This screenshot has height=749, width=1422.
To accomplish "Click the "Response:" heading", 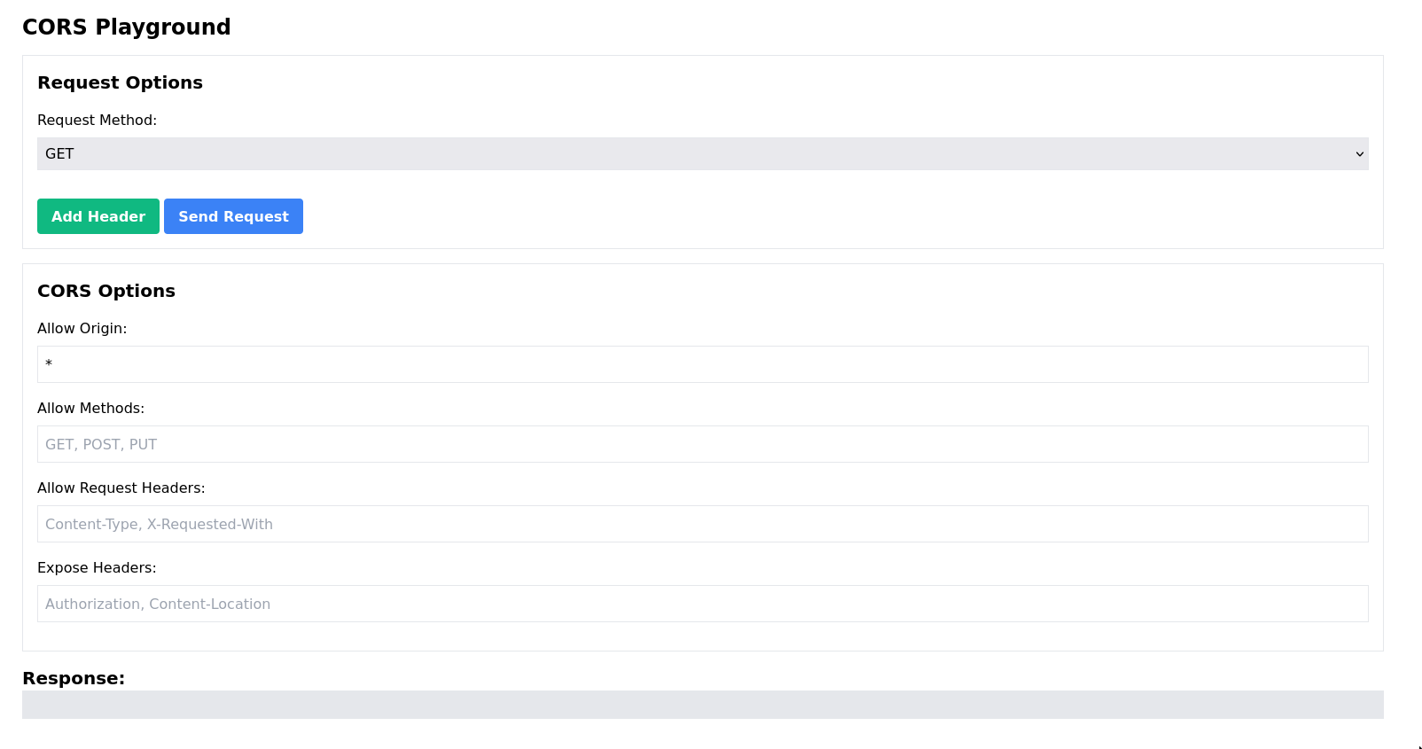I will tap(74, 678).
